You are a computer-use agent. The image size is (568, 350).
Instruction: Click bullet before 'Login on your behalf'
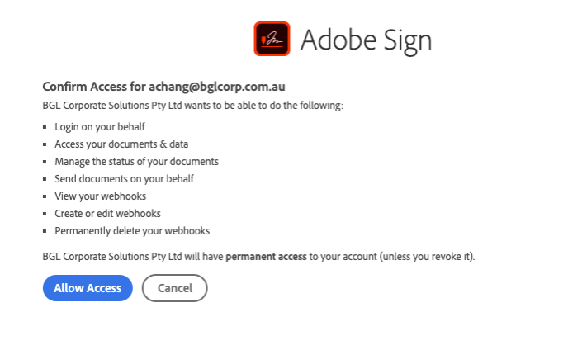45,127
